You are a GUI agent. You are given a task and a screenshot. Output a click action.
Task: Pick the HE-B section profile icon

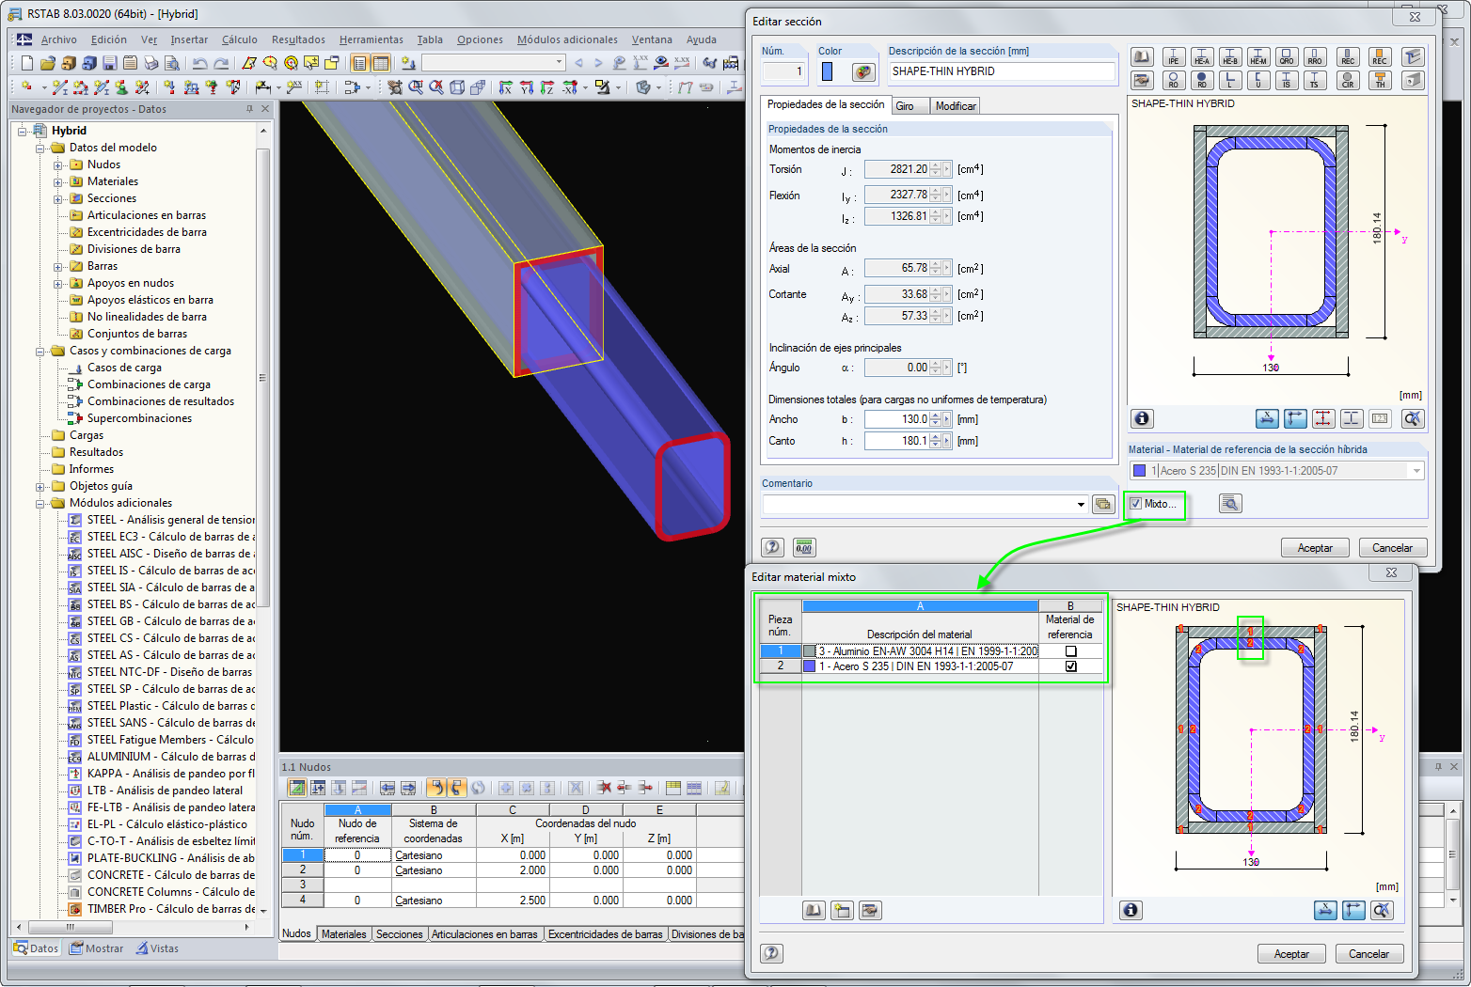[1230, 57]
